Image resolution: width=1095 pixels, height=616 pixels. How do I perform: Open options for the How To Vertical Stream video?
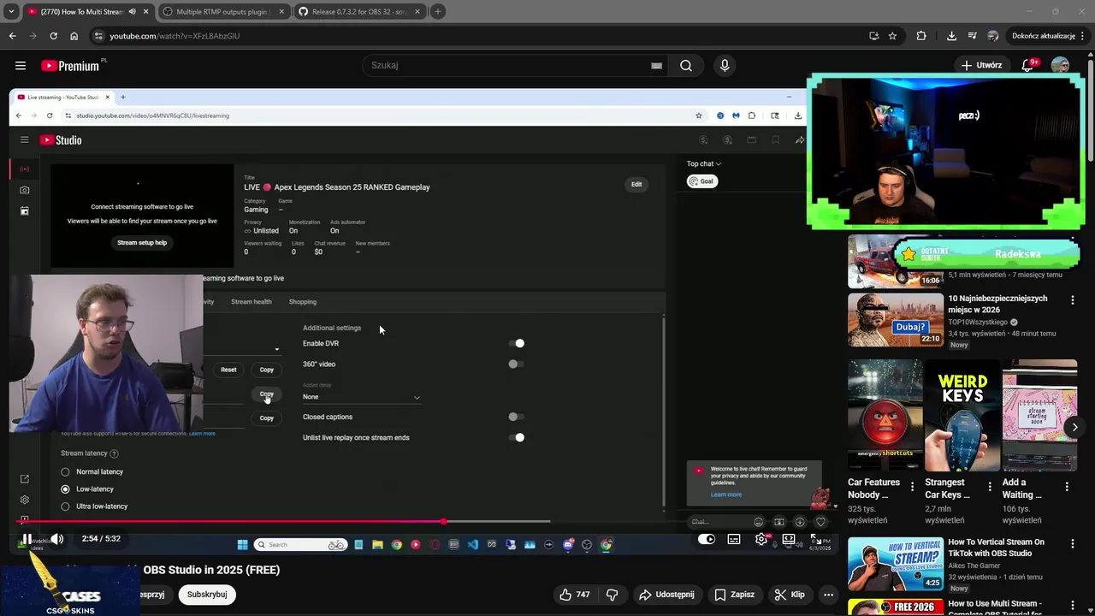pos(1072,544)
